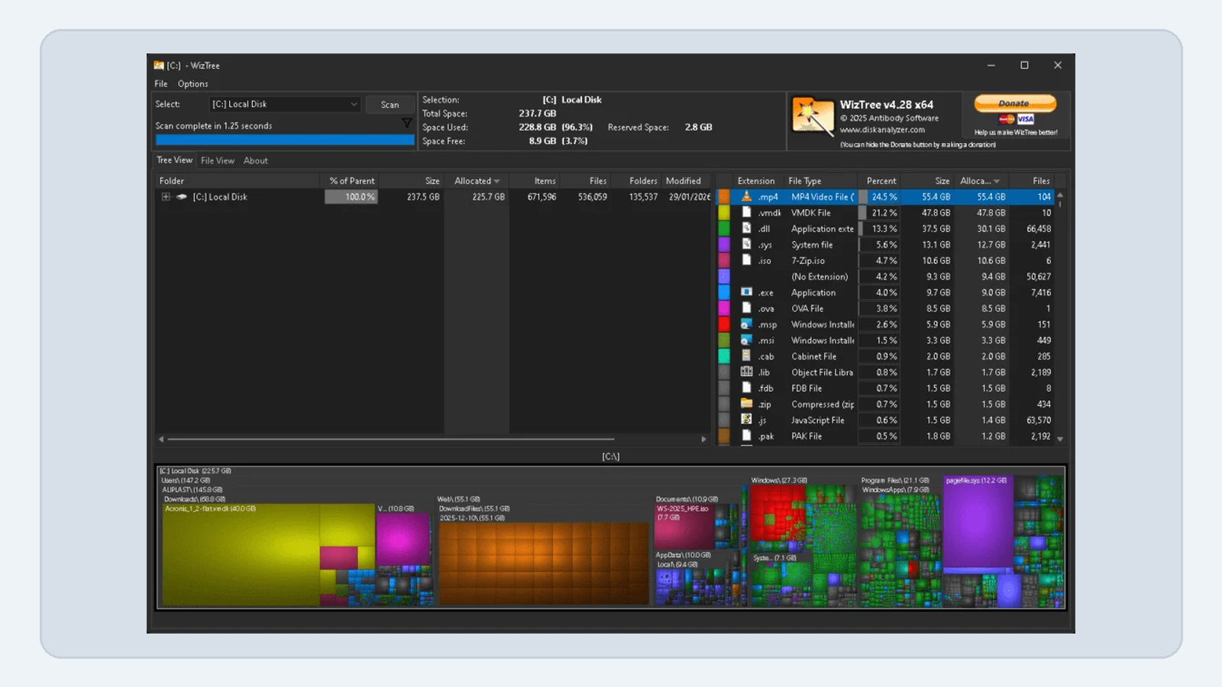Click the Scan button

point(390,105)
